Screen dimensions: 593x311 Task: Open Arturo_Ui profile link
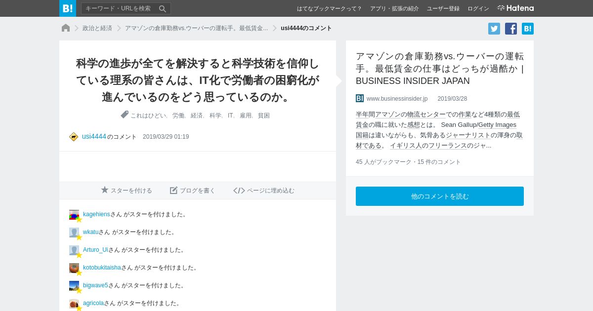pos(95,250)
